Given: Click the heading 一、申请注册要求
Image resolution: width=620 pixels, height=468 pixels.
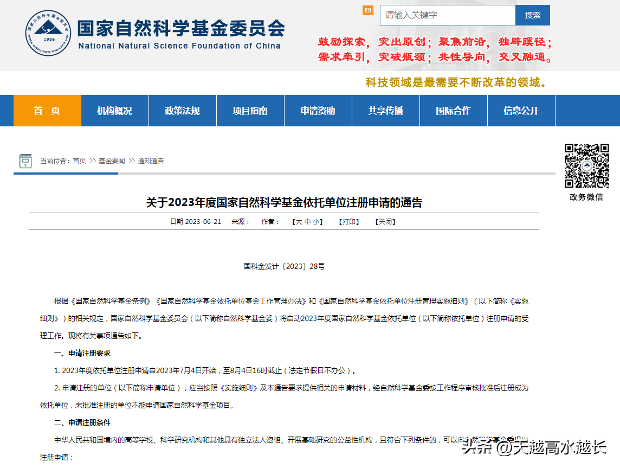Looking at the screenshot, I should click(82, 353).
